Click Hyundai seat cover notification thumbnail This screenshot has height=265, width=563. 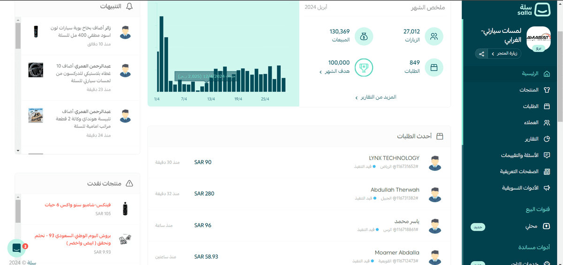pyautogui.click(x=36, y=114)
